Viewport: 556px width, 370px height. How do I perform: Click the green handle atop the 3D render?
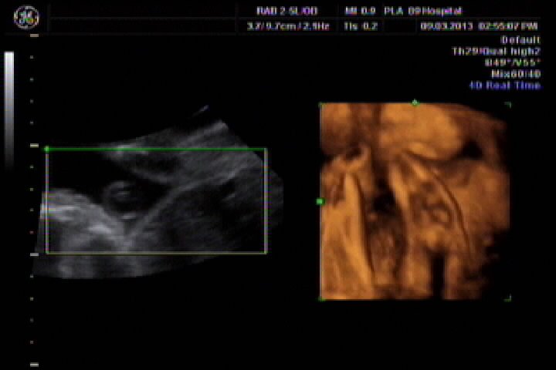coord(415,103)
